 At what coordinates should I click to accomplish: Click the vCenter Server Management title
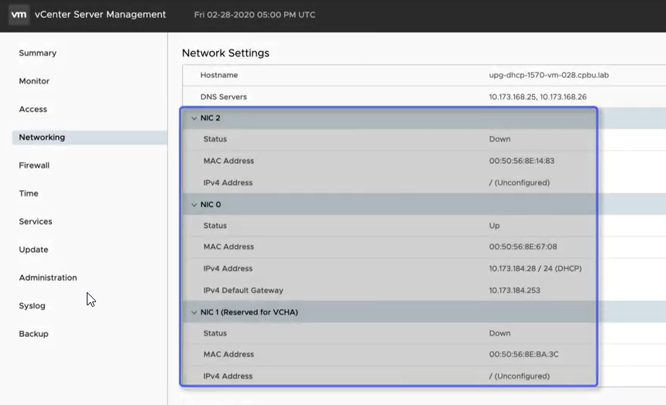point(100,15)
